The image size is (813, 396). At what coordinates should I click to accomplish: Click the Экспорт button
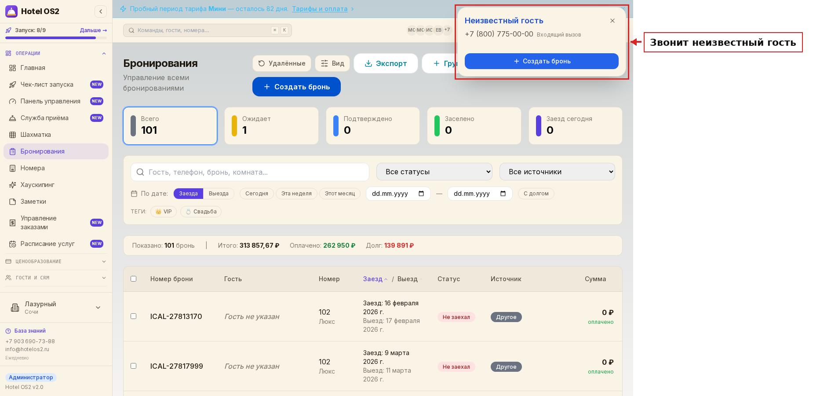pos(386,63)
